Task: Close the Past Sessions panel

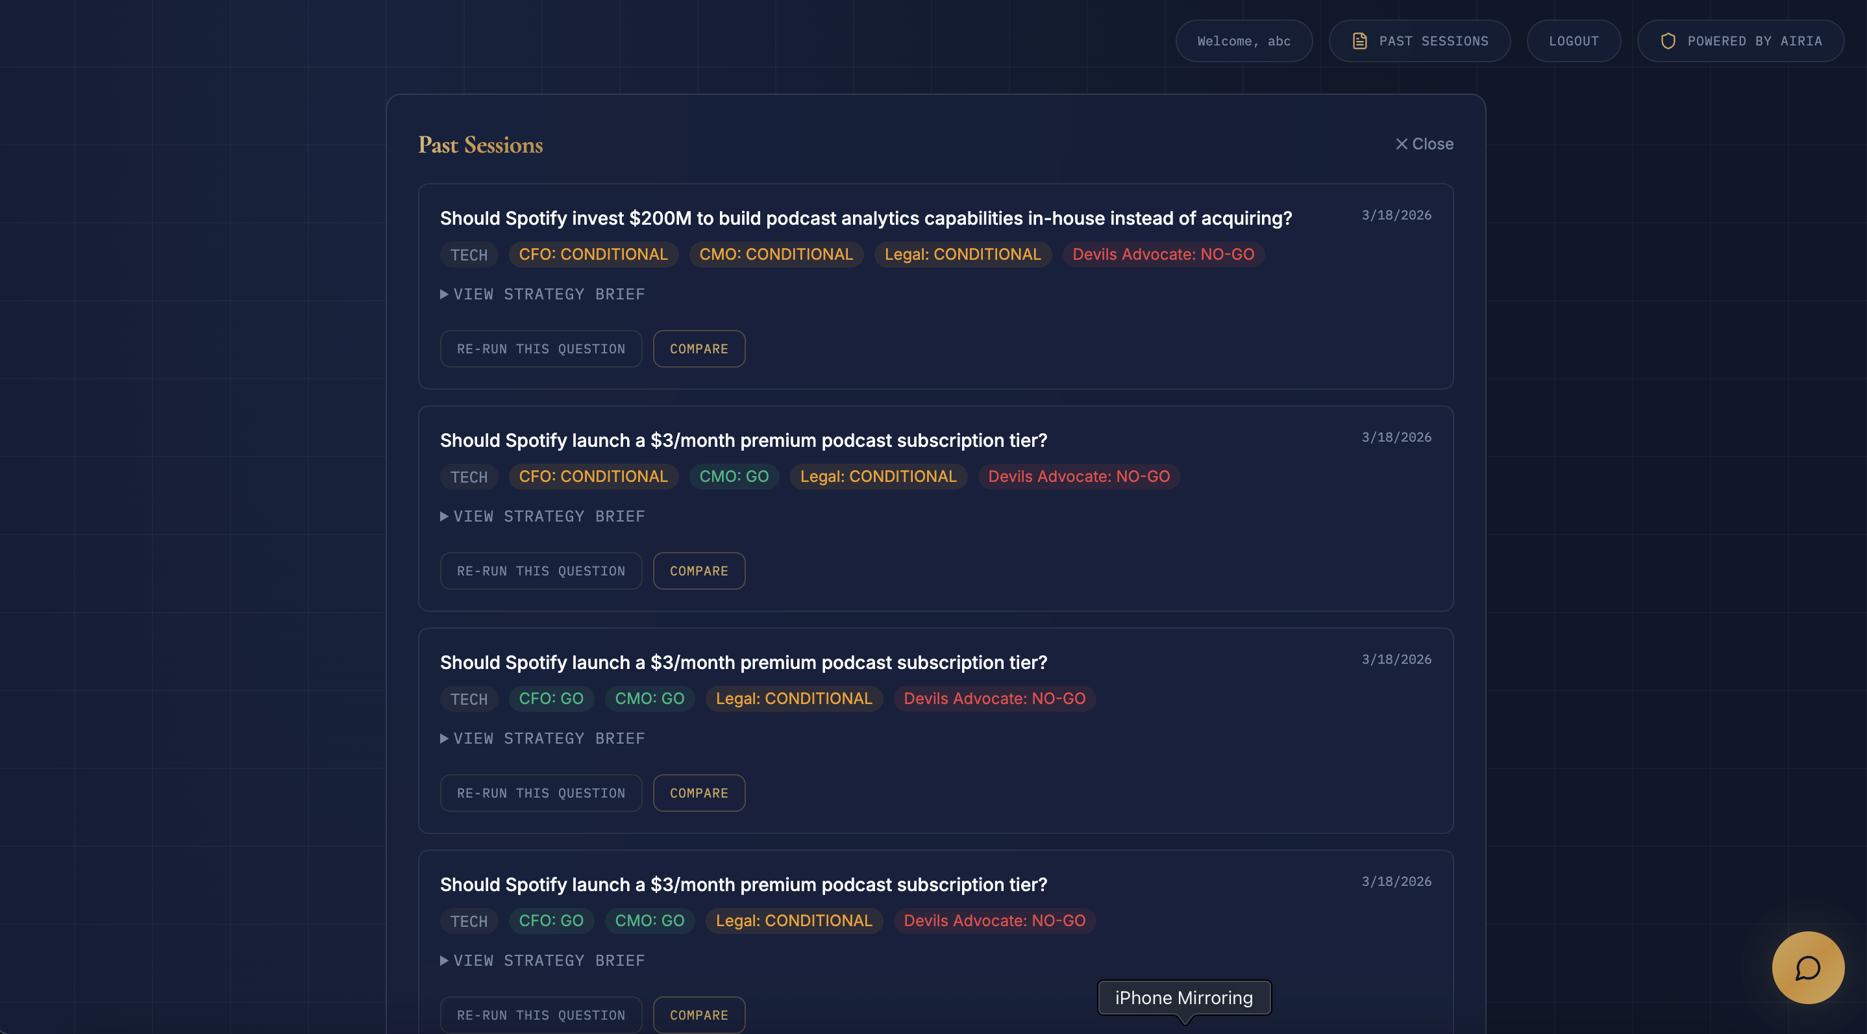Action: click(1424, 144)
